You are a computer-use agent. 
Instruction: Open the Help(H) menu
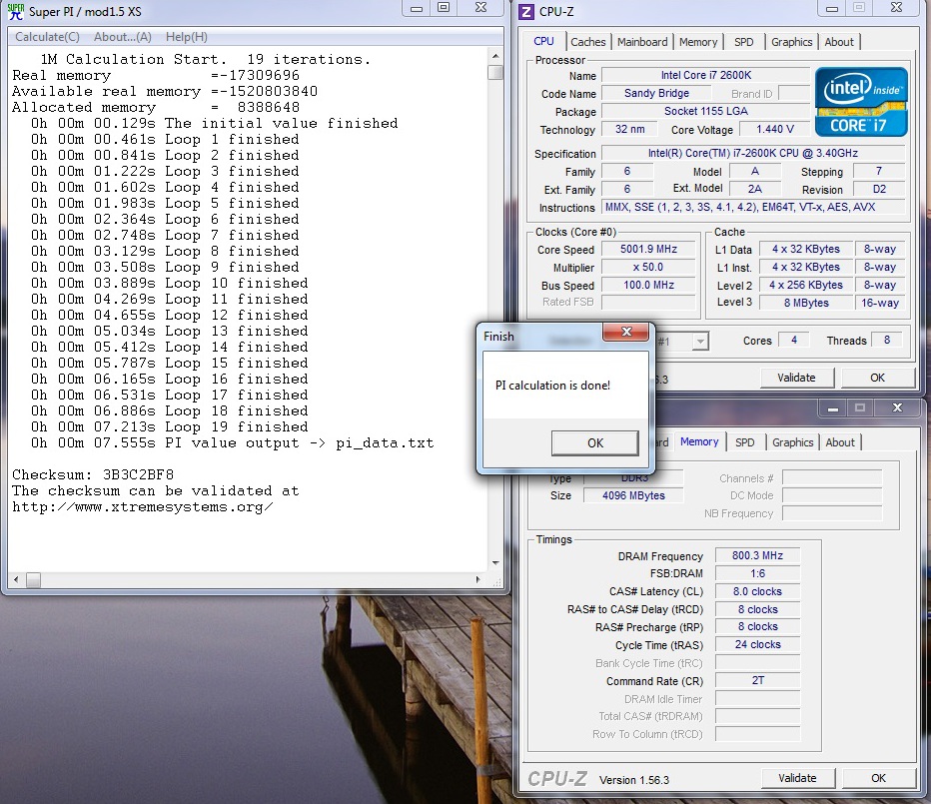(187, 37)
